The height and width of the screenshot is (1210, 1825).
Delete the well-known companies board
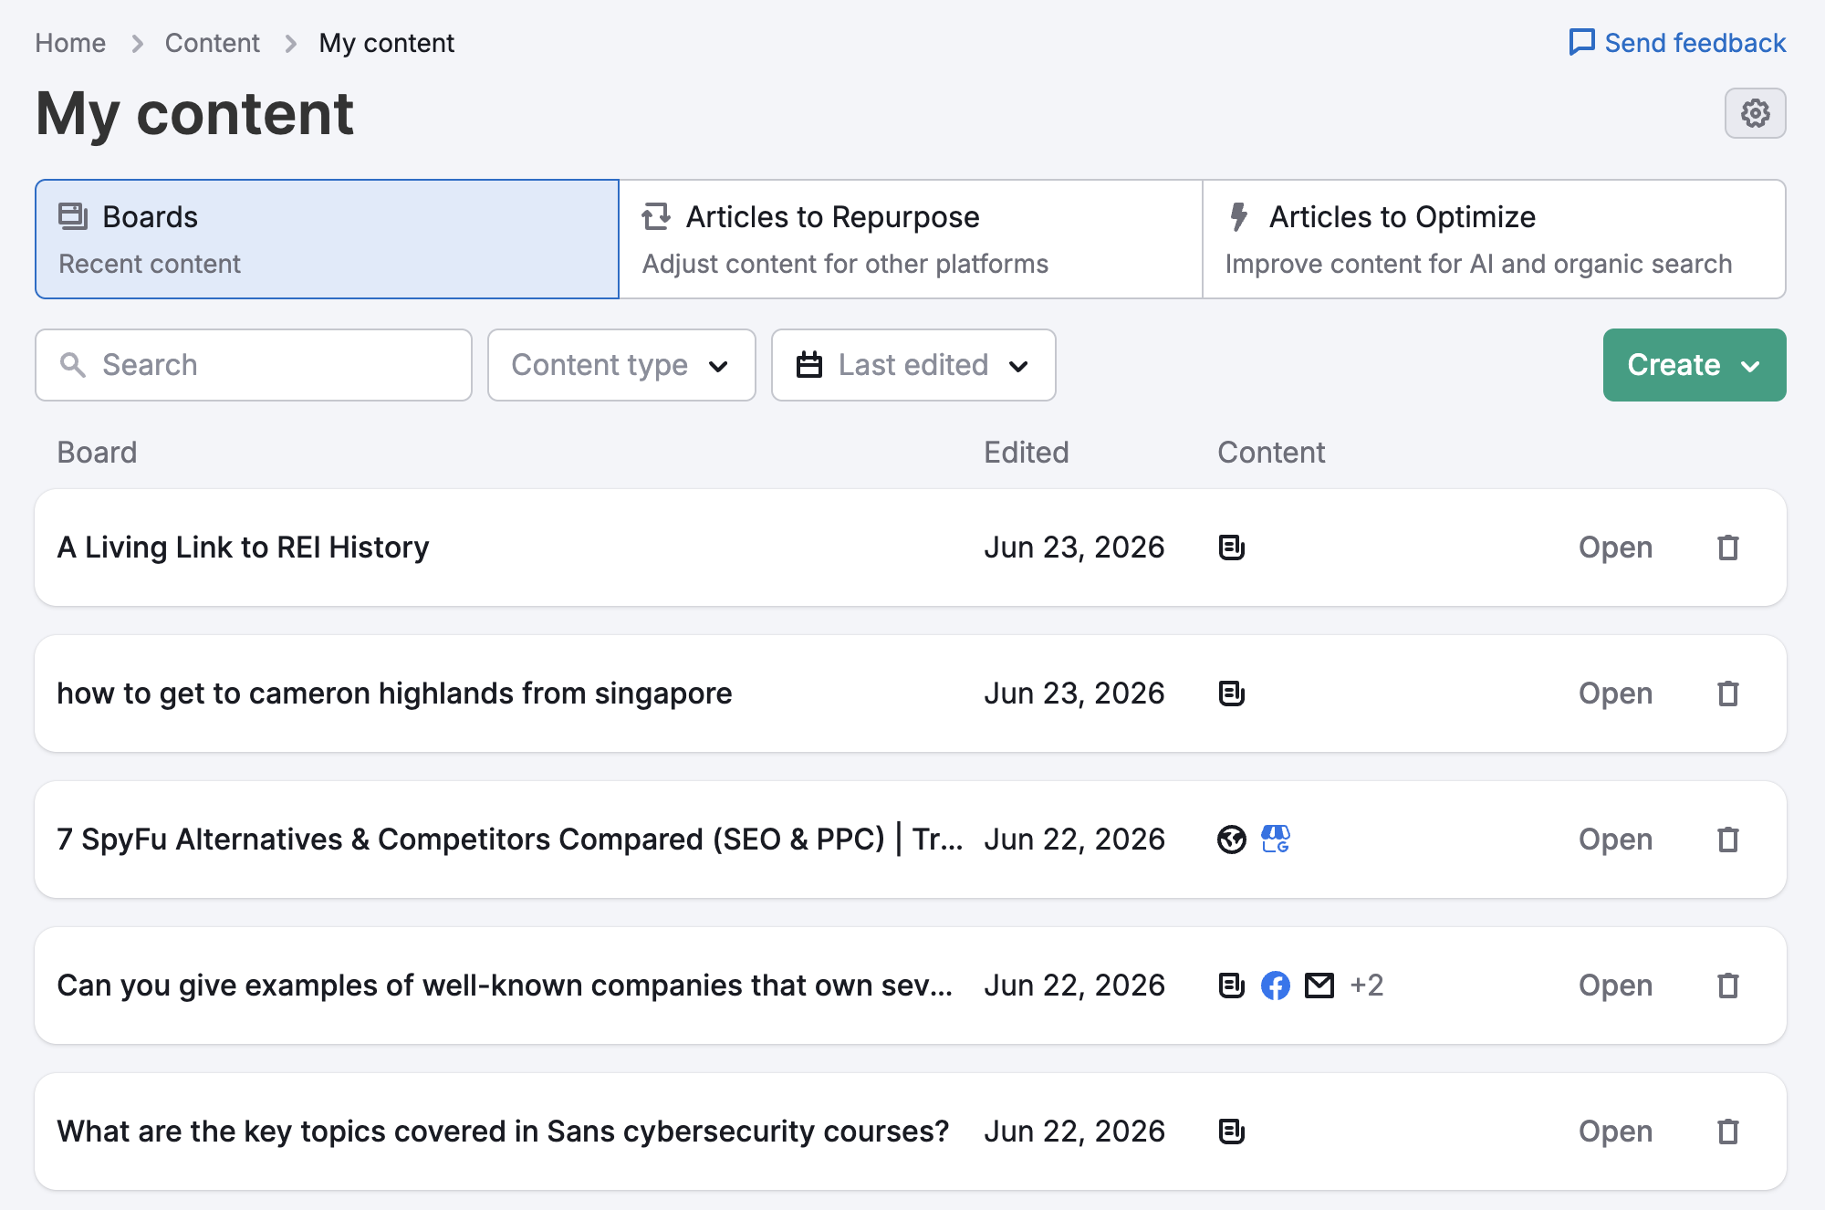(x=1728, y=986)
